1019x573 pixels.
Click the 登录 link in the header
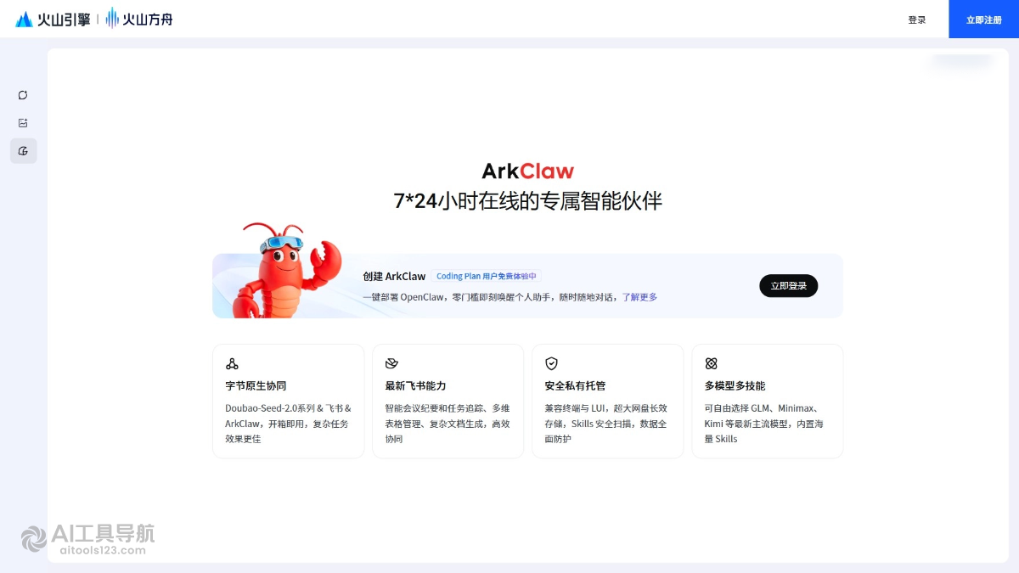coord(917,20)
